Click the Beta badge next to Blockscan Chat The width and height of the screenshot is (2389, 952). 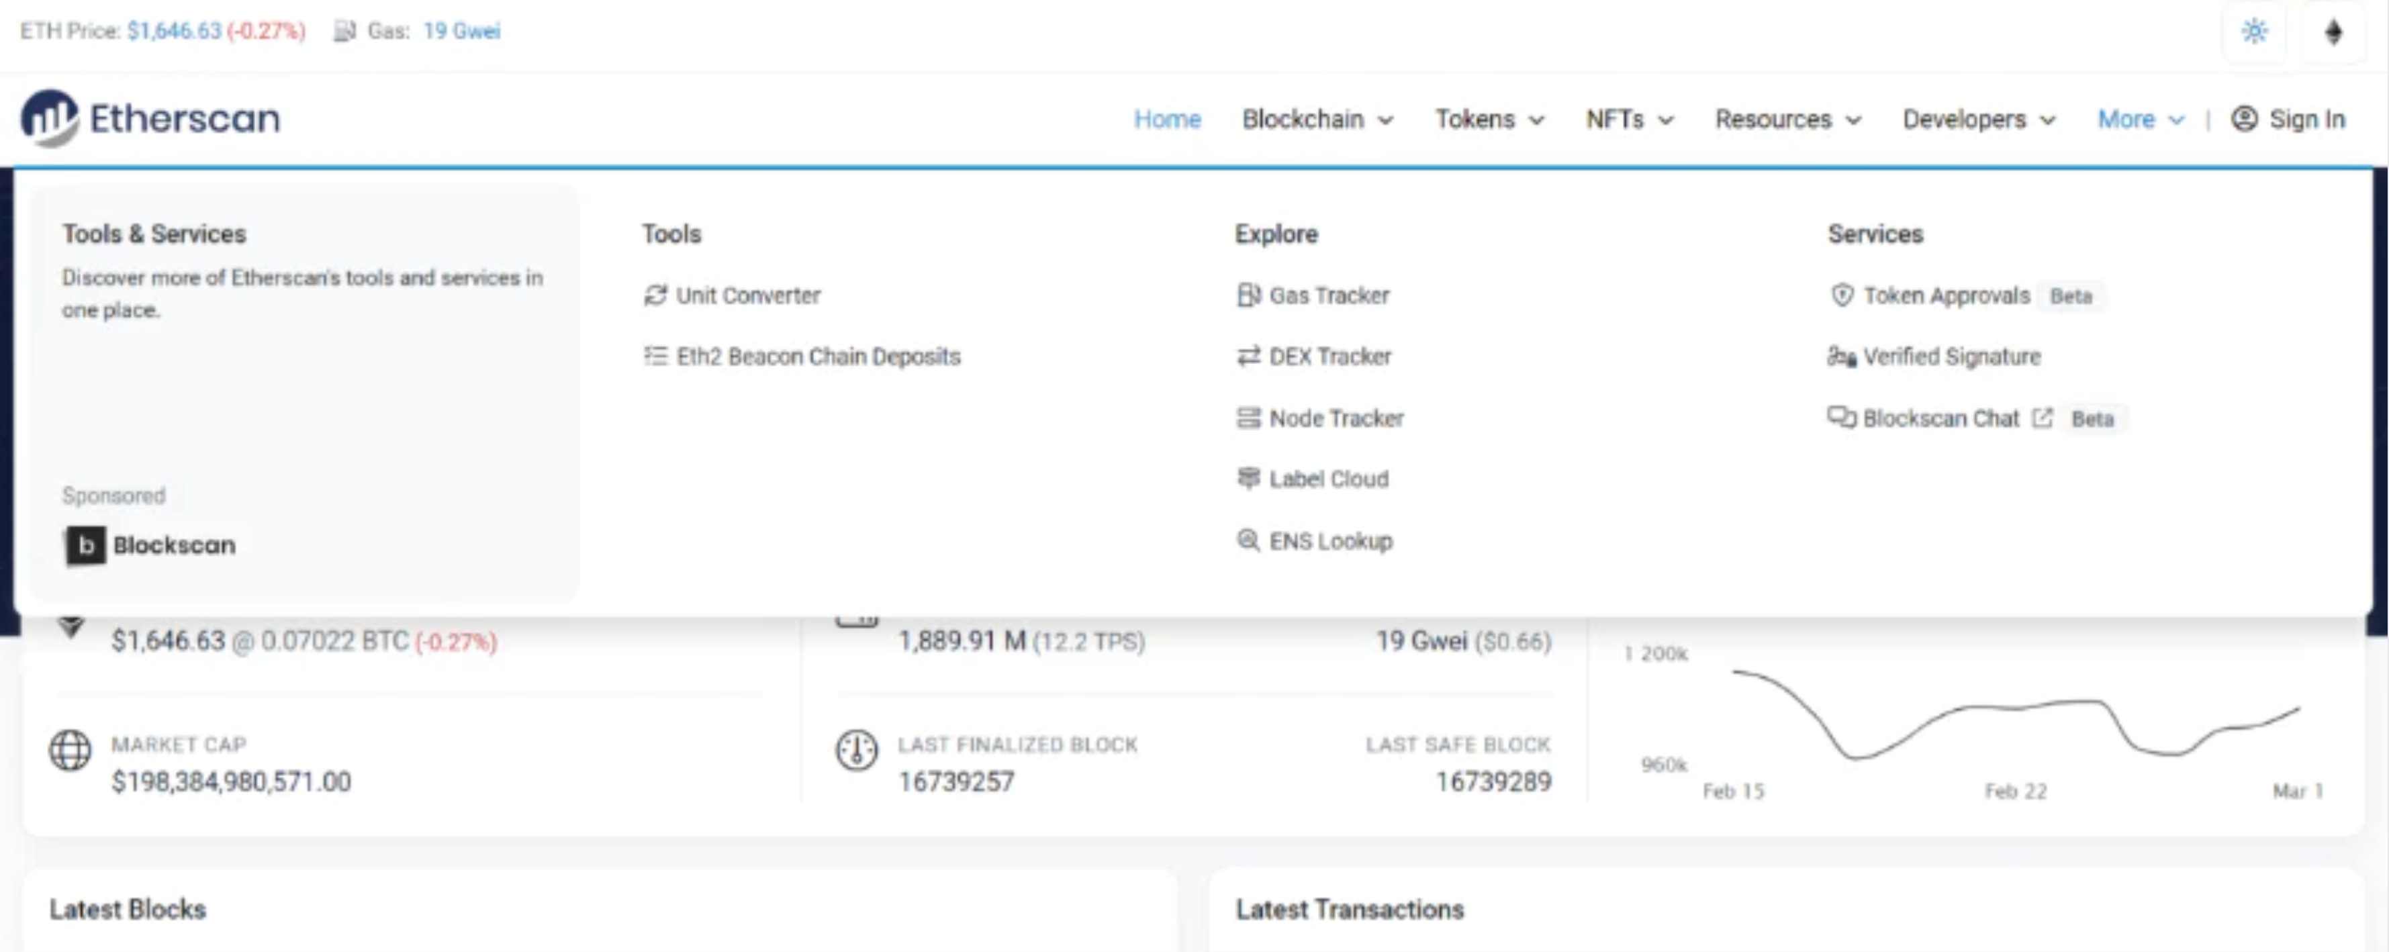(2092, 419)
